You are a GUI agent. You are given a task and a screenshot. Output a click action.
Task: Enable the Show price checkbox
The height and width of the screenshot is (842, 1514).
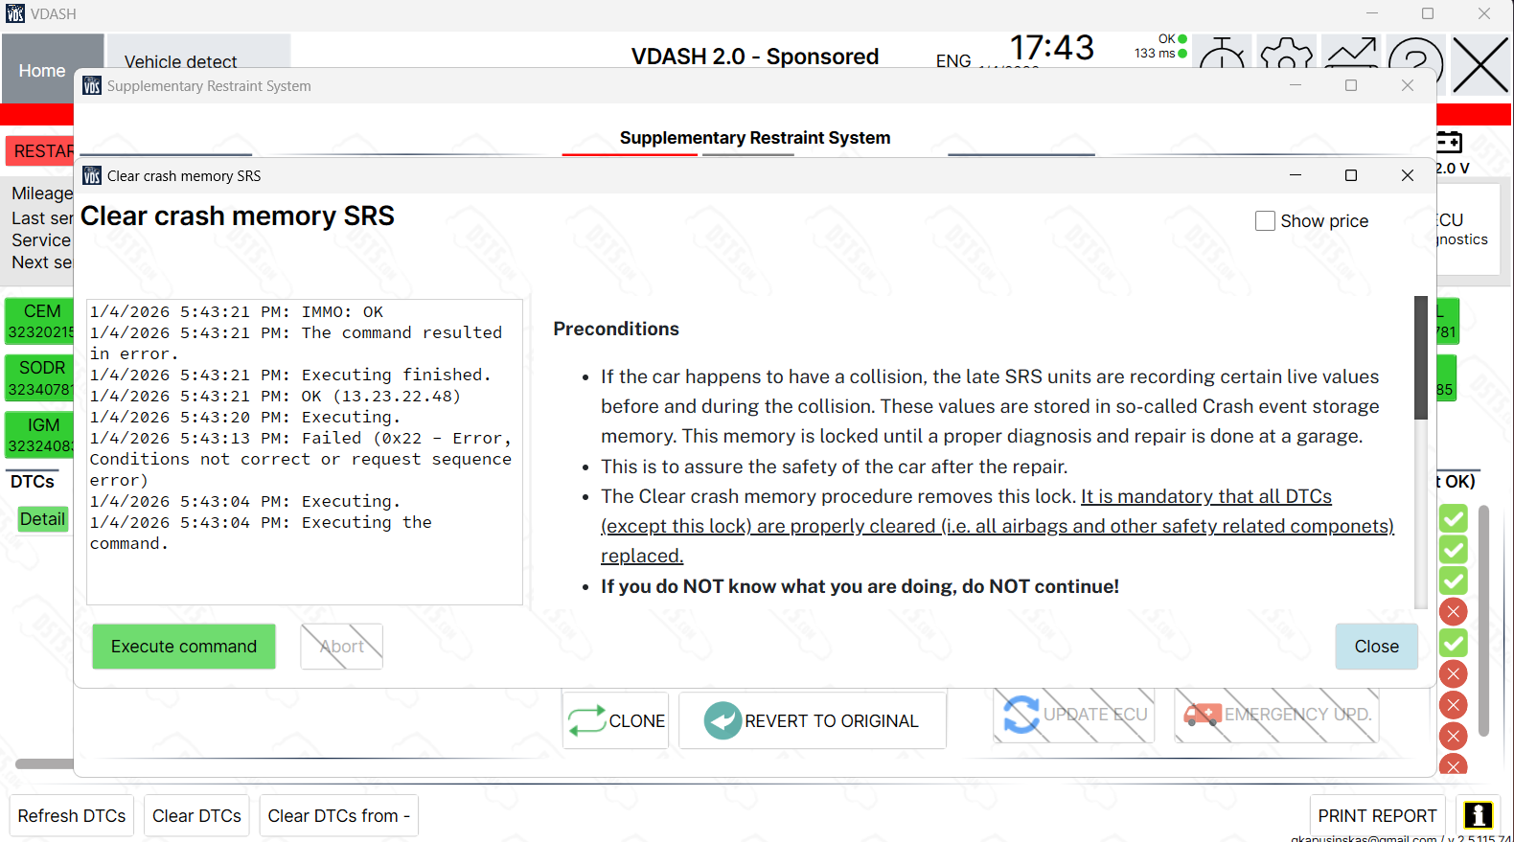1265,221
